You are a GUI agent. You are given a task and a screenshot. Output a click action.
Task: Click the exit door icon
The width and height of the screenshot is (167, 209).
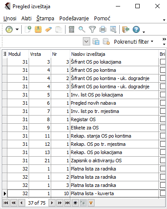click(126, 29)
